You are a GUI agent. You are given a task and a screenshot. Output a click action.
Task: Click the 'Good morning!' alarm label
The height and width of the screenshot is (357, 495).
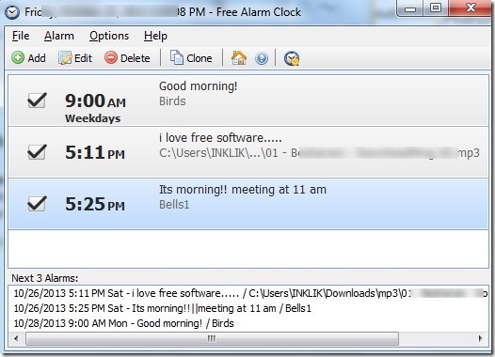click(198, 86)
